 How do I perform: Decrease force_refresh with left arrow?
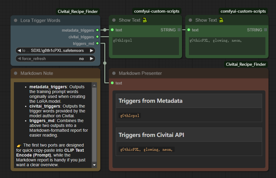[x=19, y=59]
